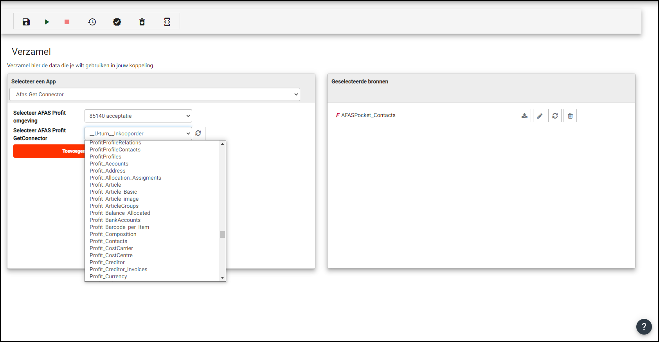This screenshot has height=342, width=659.
Task: Click the toolbar delete trash icon
Action: tap(142, 22)
